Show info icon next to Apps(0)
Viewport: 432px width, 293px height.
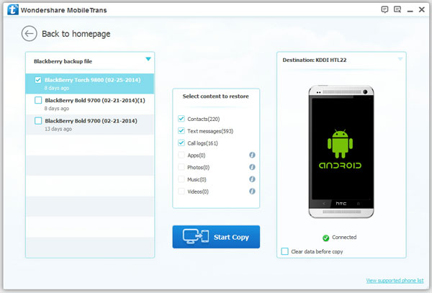tap(252, 155)
